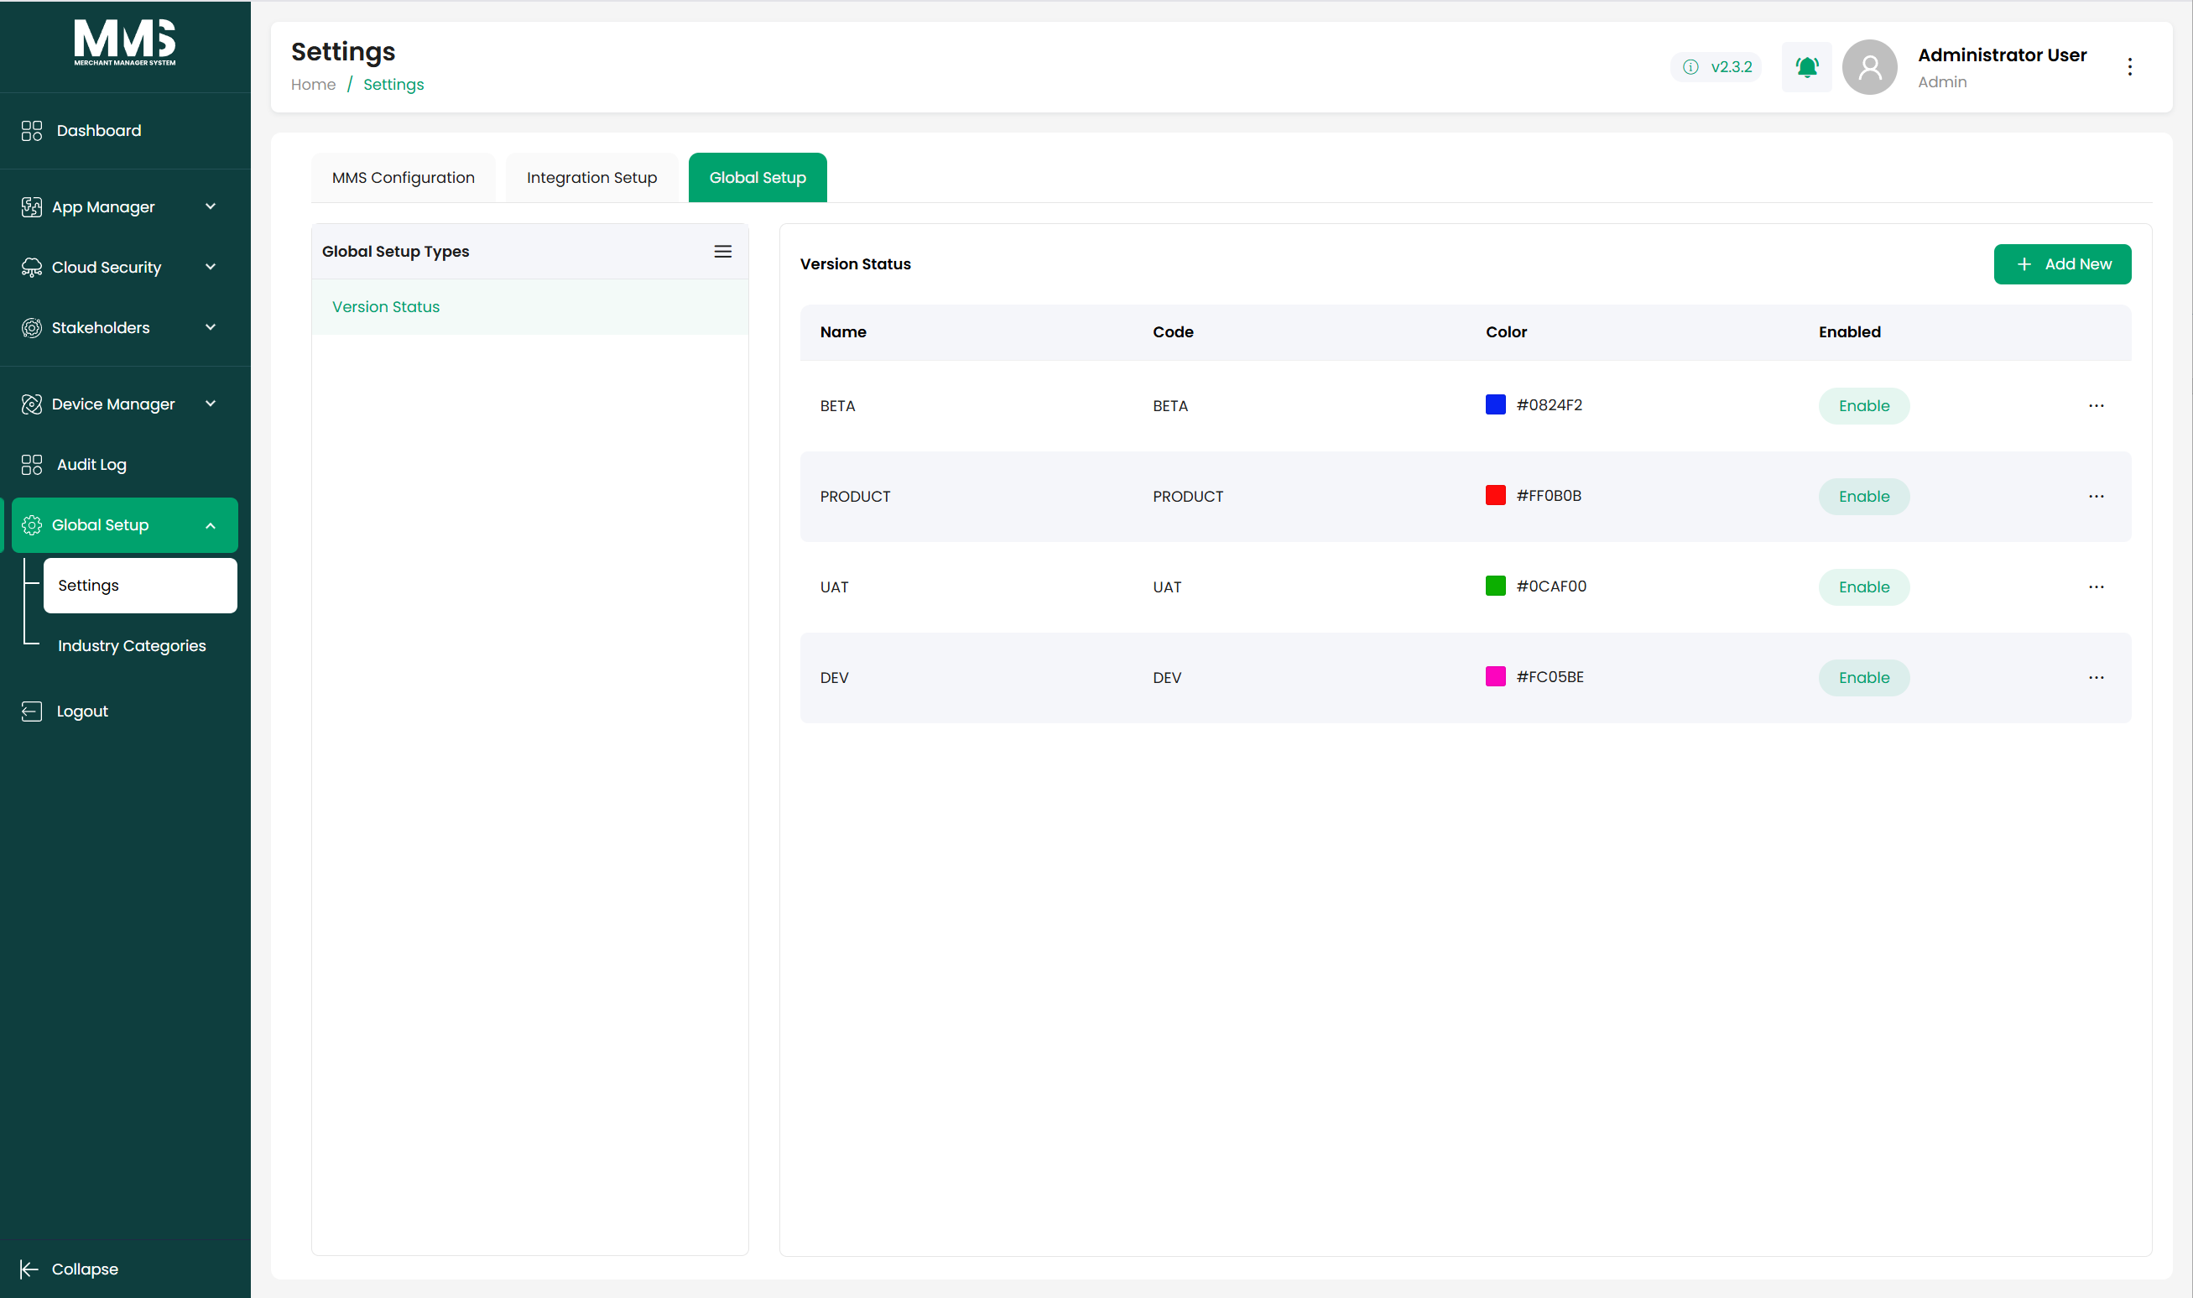Click the red PRODUCT color swatch
The width and height of the screenshot is (2193, 1298).
[1495, 495]
